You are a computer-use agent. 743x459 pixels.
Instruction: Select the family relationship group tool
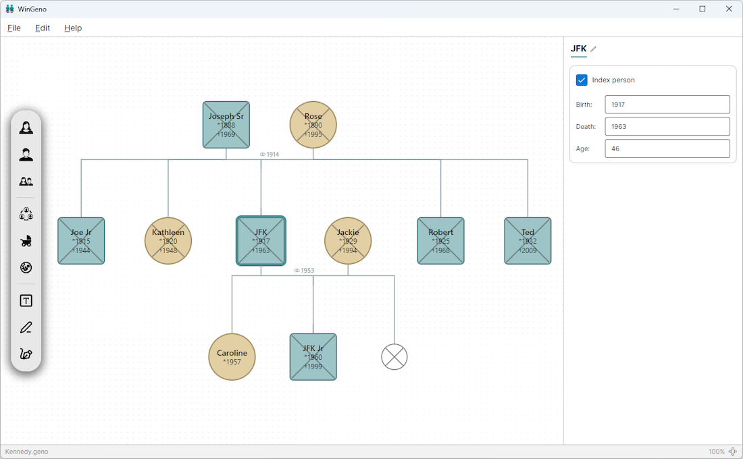[x=26, y=214]
